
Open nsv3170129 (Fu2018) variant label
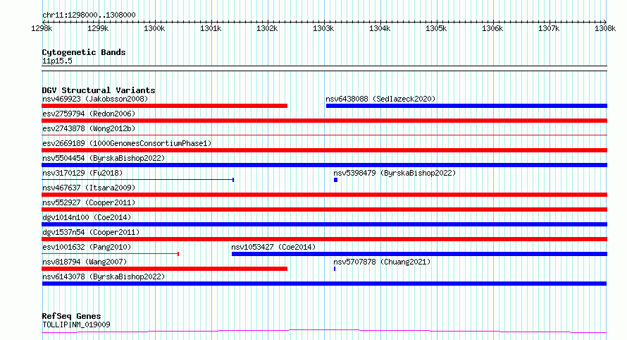(82, 173)
